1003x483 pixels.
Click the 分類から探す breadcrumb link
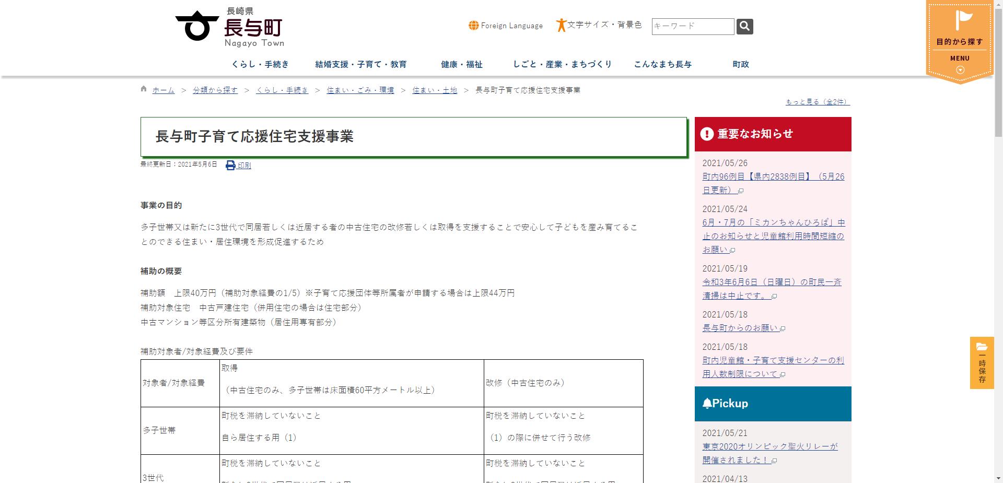click(x=214, y=90)
